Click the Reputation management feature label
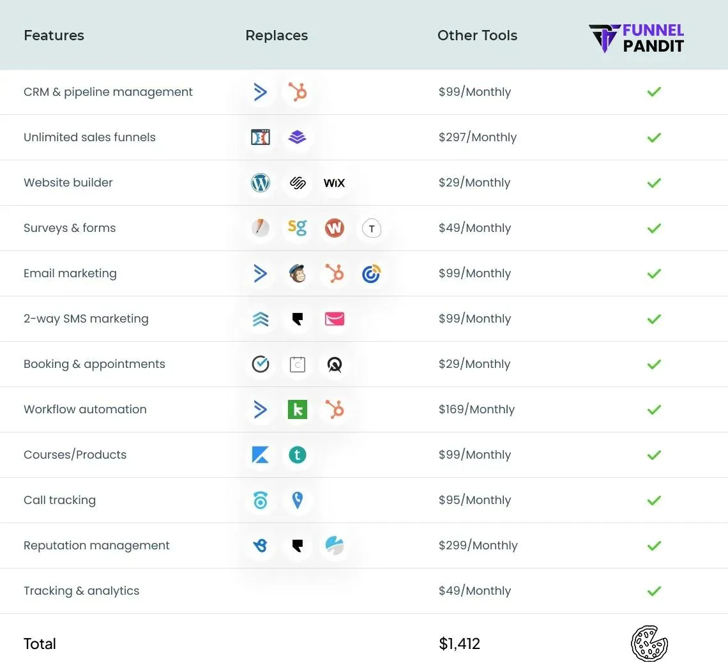This screenshot has width=728, height=672. point(96,546)
